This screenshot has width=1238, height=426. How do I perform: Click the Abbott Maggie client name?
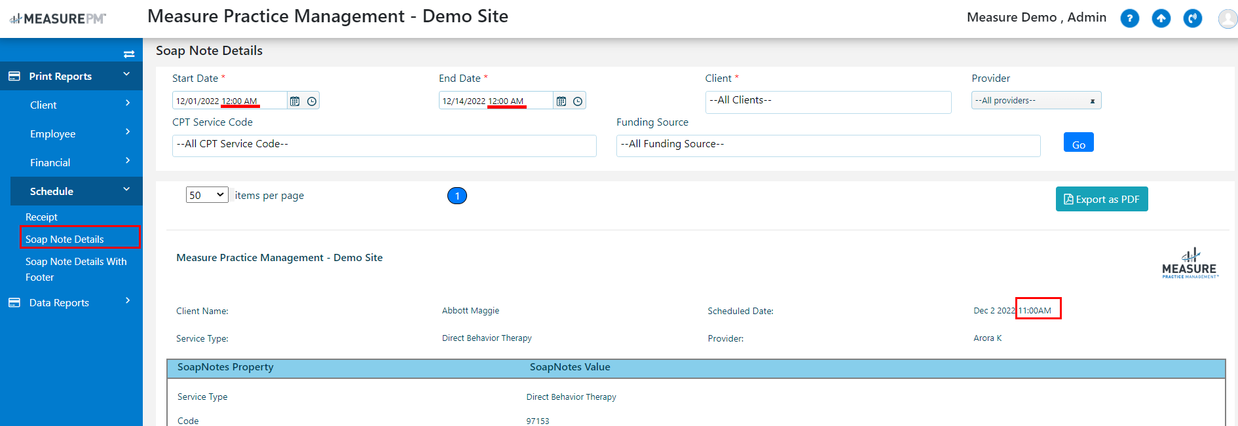coord(470,311)
